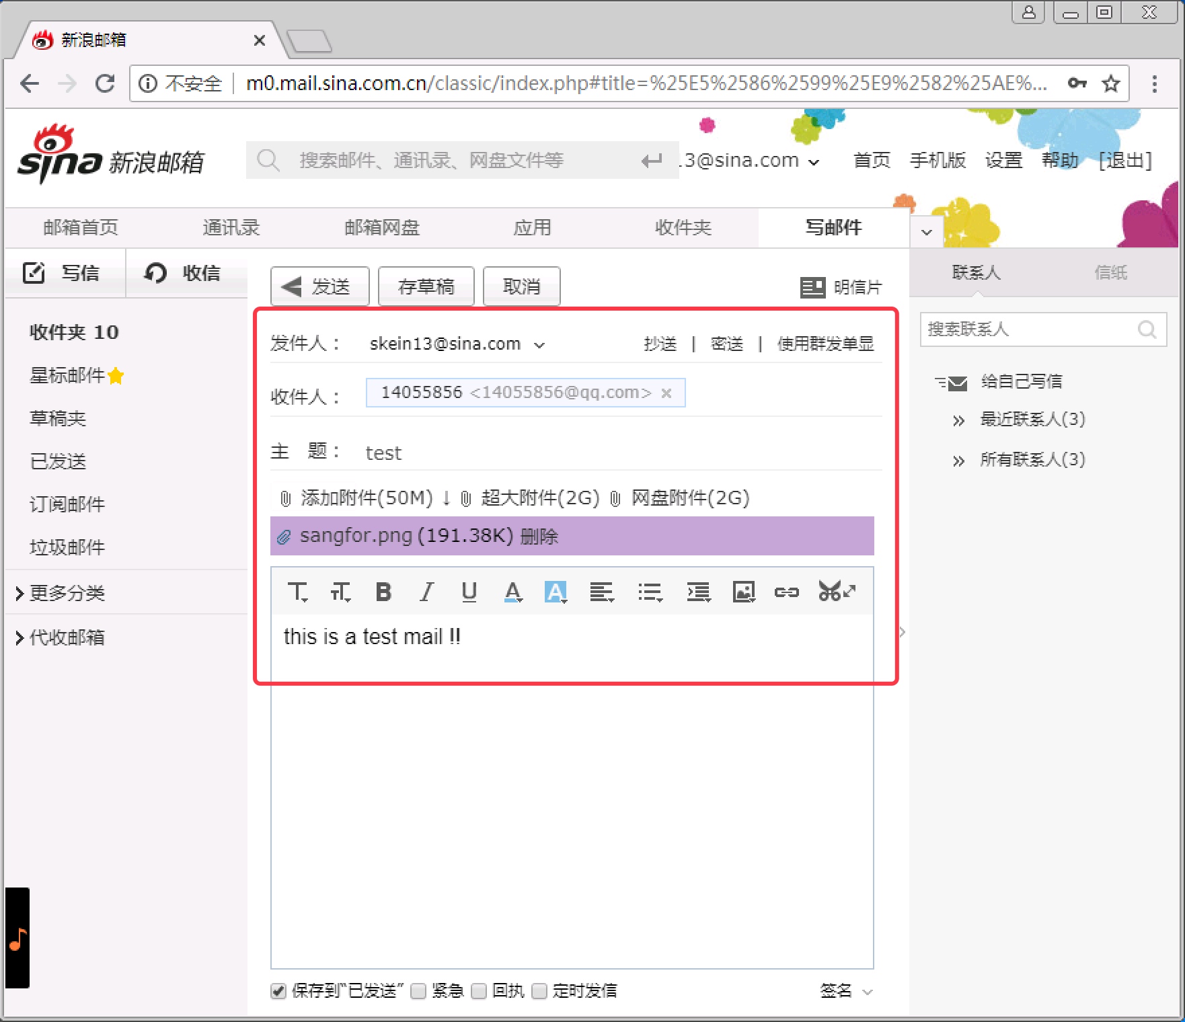Screen dimensions: 1185x1022
Task: Open the text alignment options
Action: [602, 592]
